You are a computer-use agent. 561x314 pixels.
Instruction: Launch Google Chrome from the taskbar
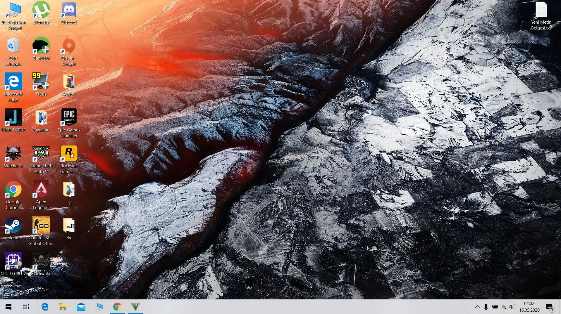tap(117, 306)
